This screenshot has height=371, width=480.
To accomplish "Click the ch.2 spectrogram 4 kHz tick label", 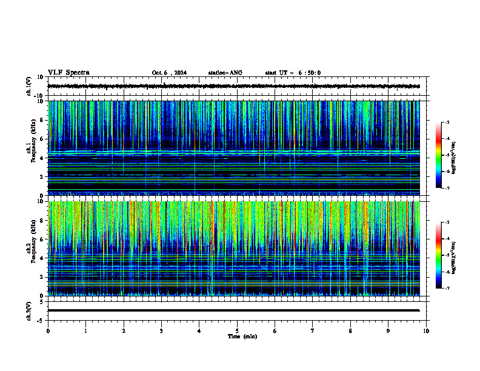I will click(x=42, y=258).
